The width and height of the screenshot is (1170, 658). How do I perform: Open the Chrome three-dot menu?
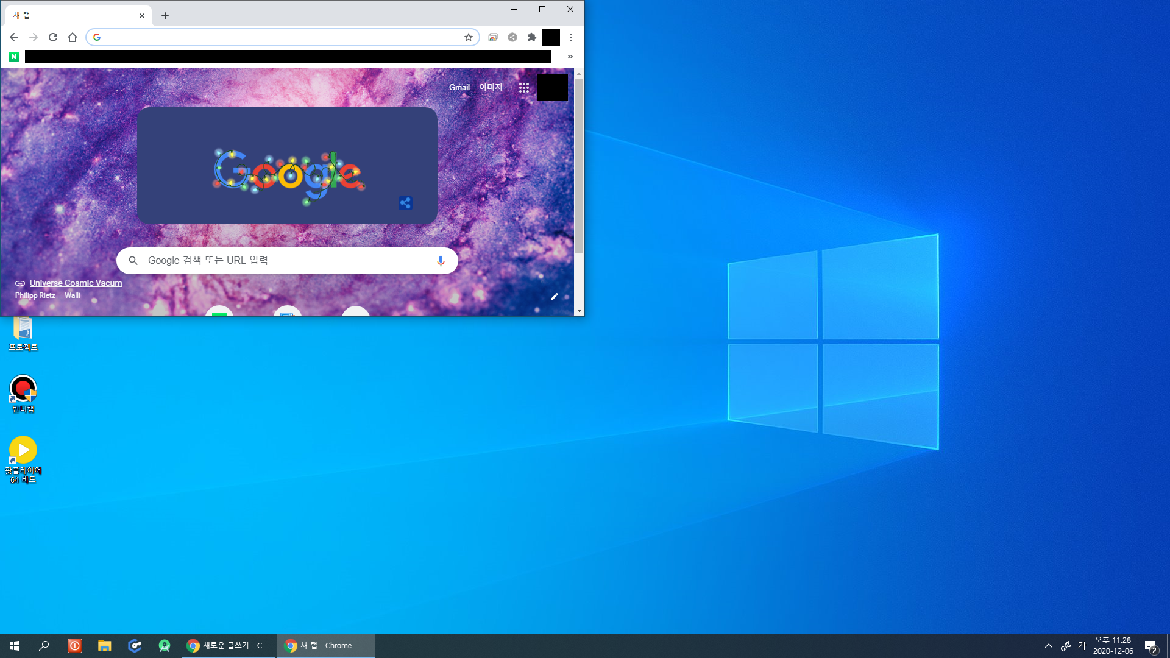571,37
